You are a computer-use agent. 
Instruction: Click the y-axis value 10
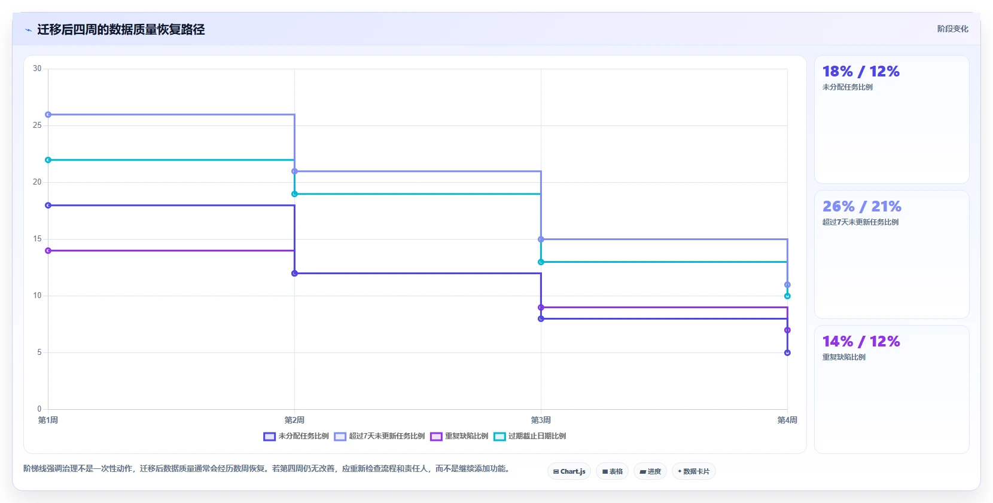coord(37,296)
